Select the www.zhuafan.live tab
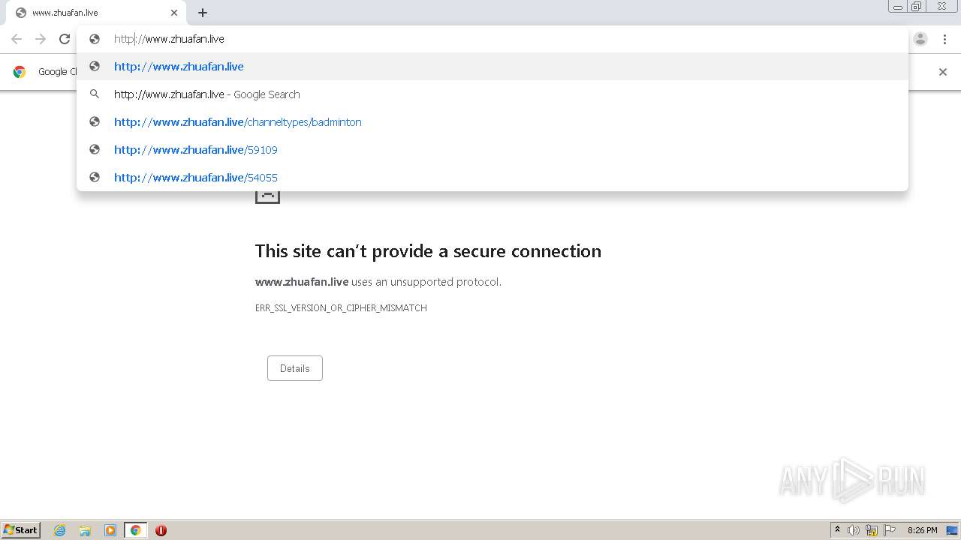This screenshot has width=961, height=540. tap(96, 13)
